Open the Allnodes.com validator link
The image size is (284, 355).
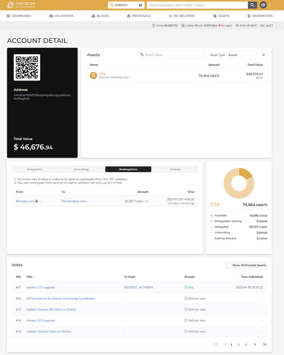(x=28, y=201)
